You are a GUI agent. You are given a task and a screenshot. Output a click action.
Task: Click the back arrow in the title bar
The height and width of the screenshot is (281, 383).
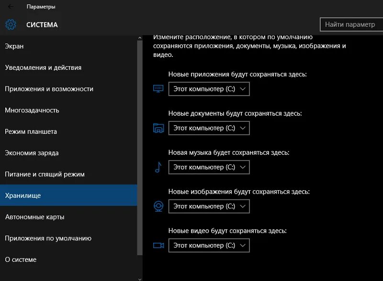pos(11,7)
